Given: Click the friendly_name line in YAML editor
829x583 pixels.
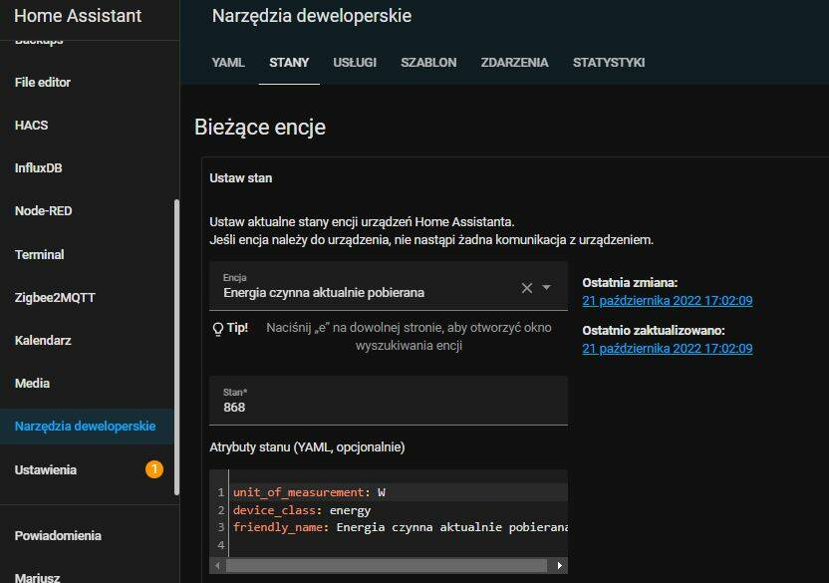Looking at the screenshot, I should 401,527.
